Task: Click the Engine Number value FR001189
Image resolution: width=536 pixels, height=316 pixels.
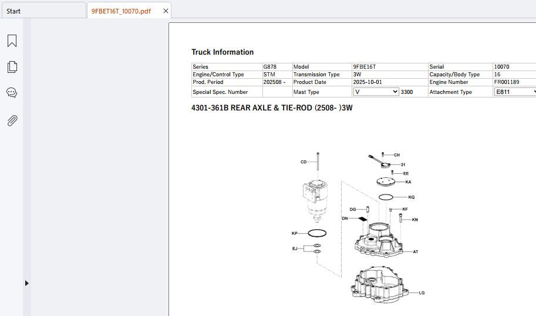Action: click(x=507, y=82)
